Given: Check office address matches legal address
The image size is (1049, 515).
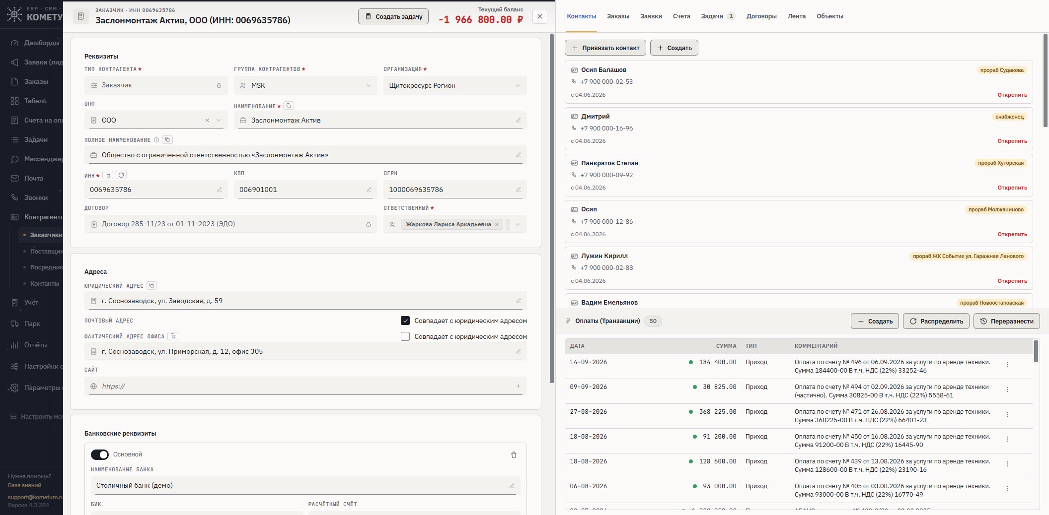Looking at the screenshot, I should tap(405, 336).
